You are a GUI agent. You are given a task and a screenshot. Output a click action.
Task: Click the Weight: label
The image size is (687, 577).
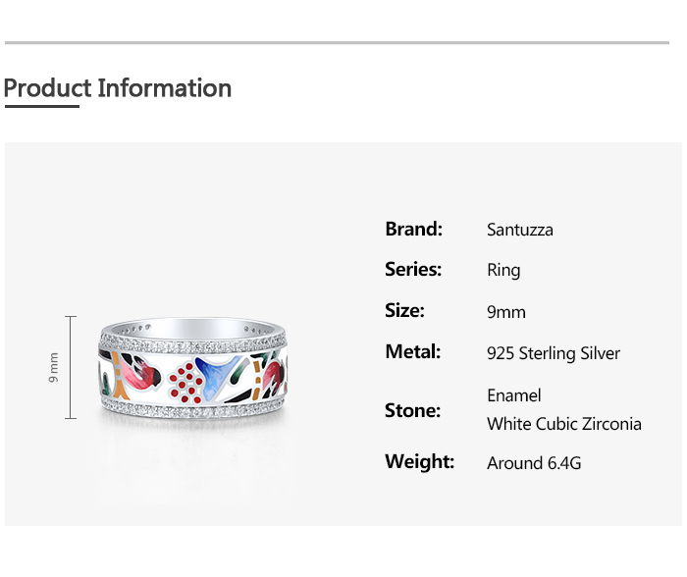pyautogui.click(x=419, y=461)
